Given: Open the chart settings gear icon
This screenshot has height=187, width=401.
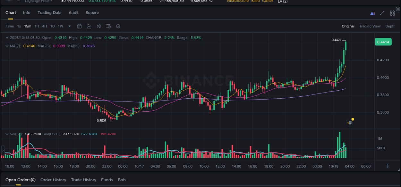Looking at the screenshot, I should pos(118,26).
